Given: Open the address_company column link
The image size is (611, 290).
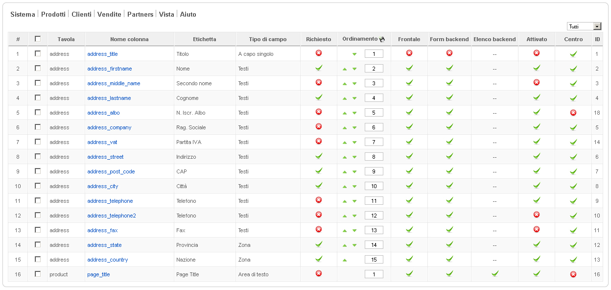Looking at the screenshot, I should coord(109,127).
